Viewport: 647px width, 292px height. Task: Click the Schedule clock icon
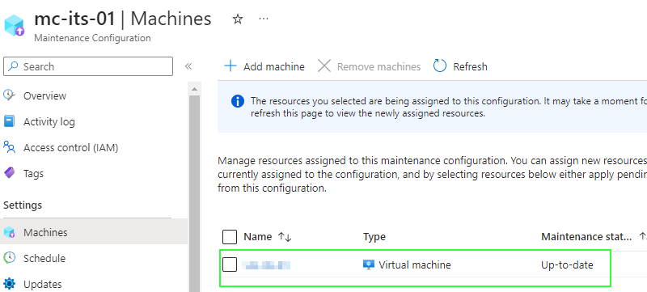point(10,258)
